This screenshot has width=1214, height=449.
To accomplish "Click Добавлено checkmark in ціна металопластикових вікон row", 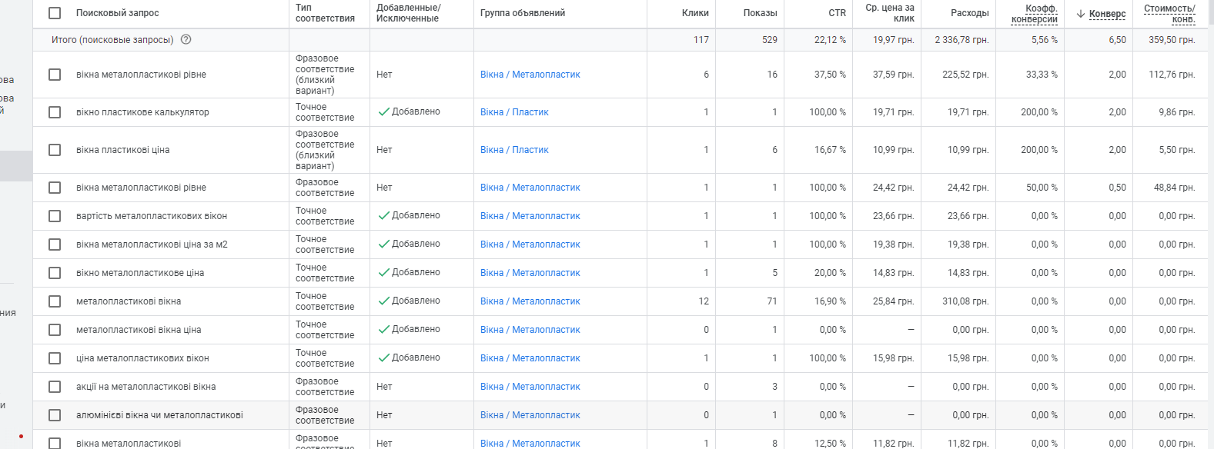I will pyautogui.click(x=383, y=358).
